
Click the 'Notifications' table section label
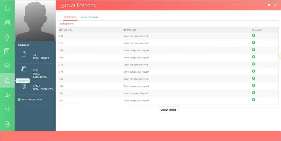click(67, 23)
